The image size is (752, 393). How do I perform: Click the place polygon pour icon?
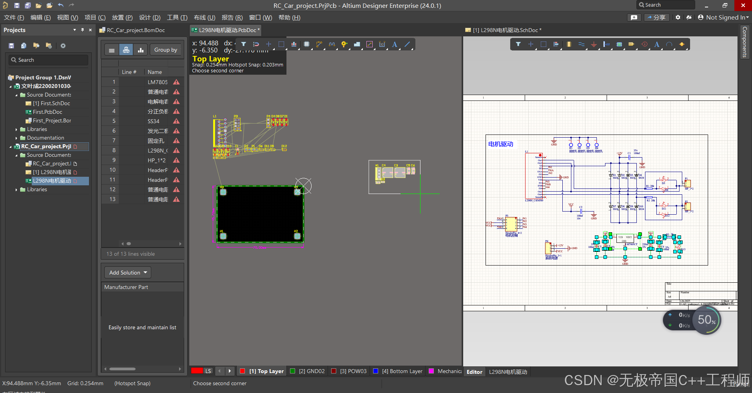coord(357,44)
